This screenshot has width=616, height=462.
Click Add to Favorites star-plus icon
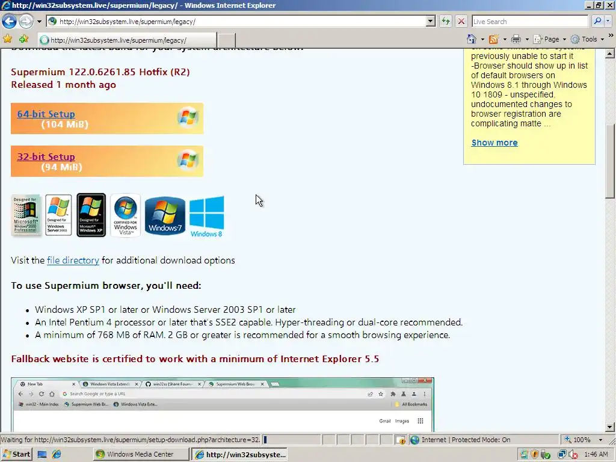tap(23, 39)
